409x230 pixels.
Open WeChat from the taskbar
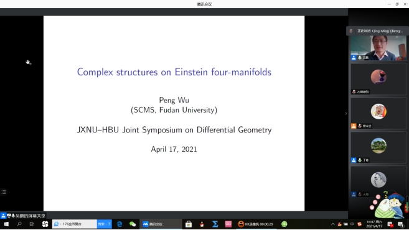click(133, 224)
